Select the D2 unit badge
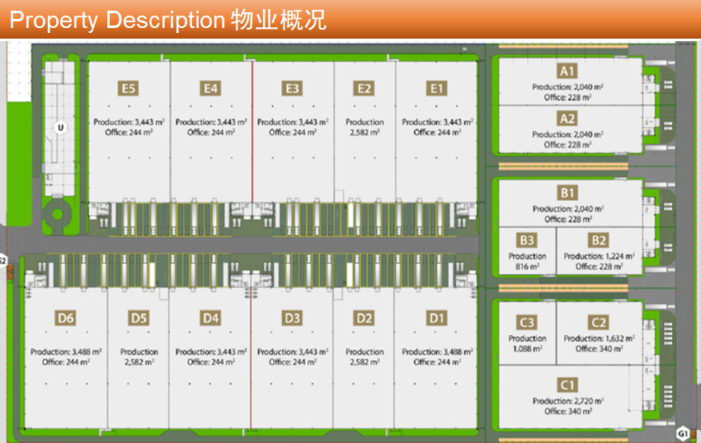The width and height of the screenshot is (701, 443). [364, 319]
